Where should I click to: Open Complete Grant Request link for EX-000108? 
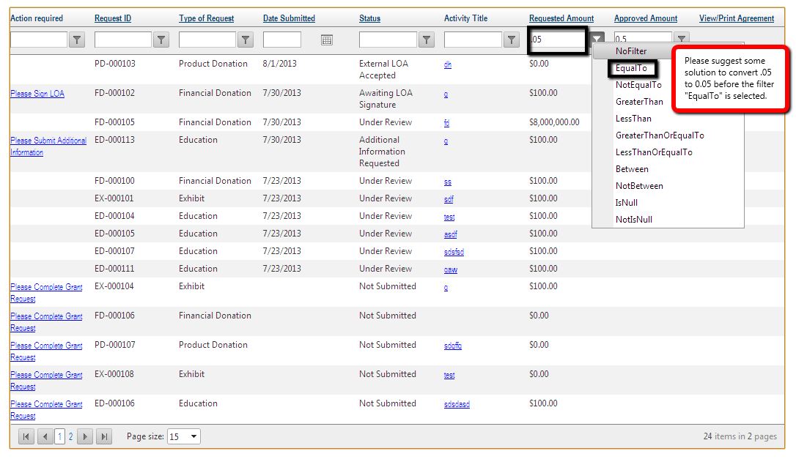(46, 380)
